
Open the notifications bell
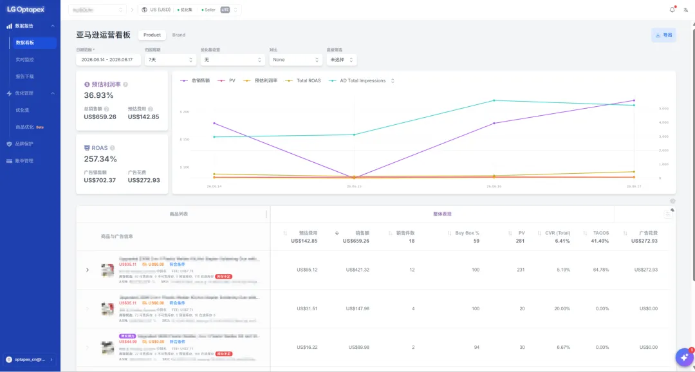point(672,9)
